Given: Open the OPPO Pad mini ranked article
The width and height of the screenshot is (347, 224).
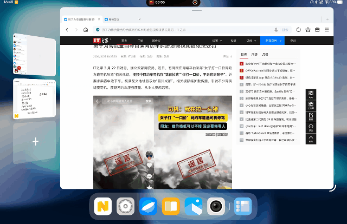Looking at the screenshot, I should pos(269,70).
